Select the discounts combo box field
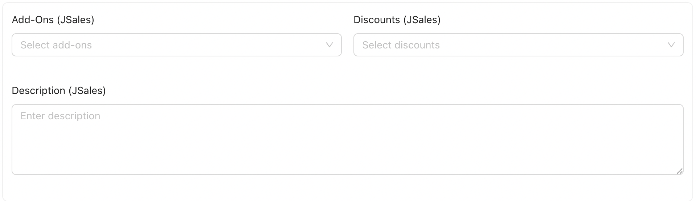This screenshot has height=201, width=696. click(518, 45)
